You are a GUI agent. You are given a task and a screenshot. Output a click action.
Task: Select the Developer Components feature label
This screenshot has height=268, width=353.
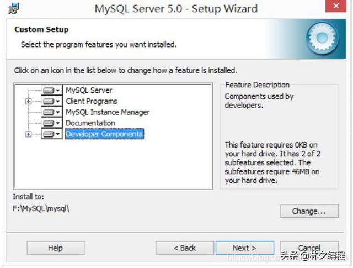click(104, 134)
